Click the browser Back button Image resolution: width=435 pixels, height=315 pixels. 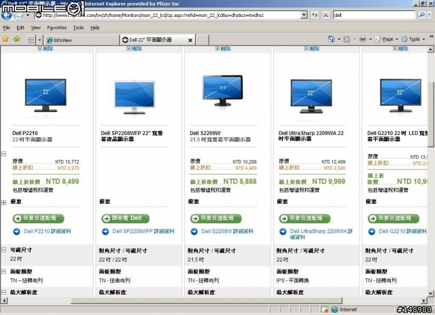[6, 15]
